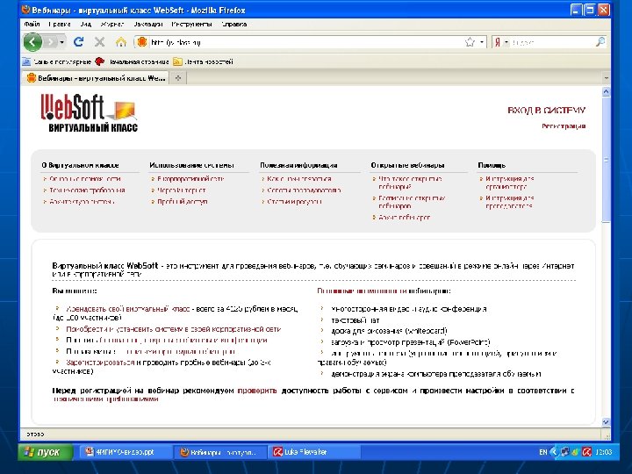
Task: Click the Регистрация link
Action: (x=564, y=126)
